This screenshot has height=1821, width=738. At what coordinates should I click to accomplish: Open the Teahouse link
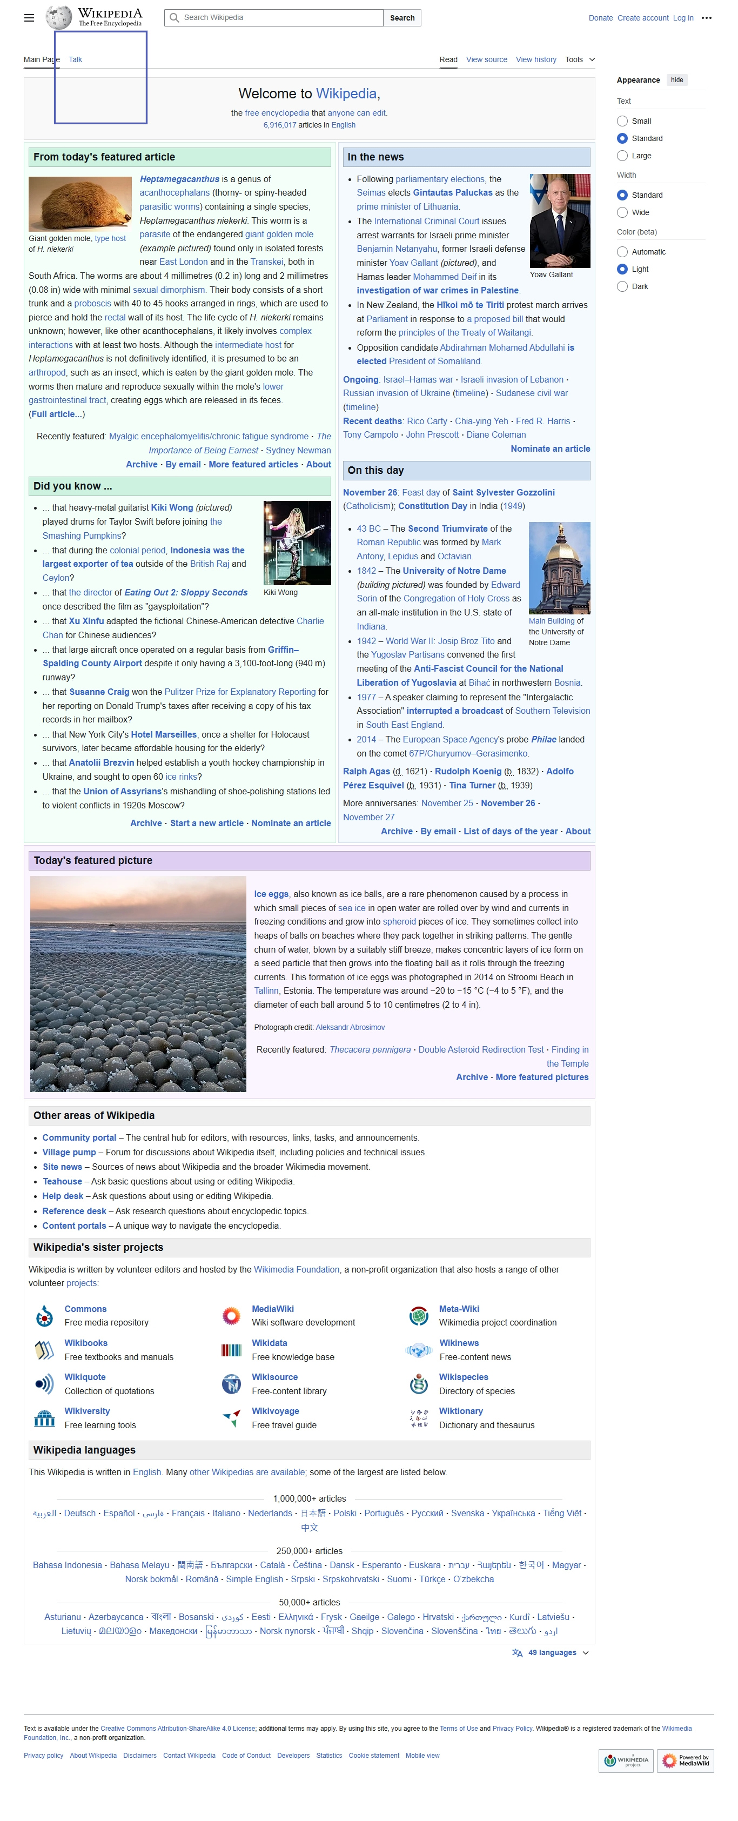(62, 1181)
